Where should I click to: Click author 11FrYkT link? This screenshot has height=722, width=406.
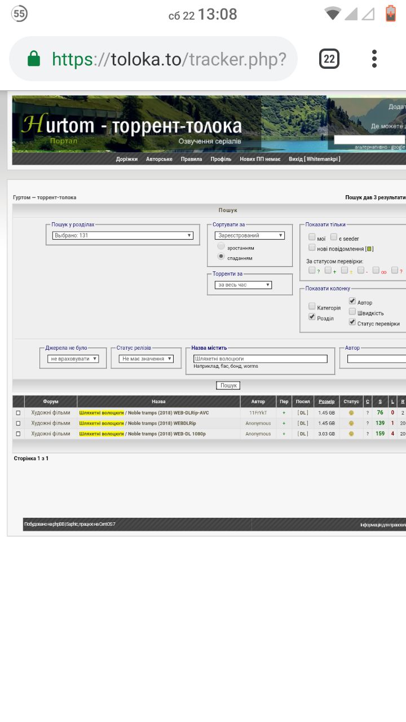pyautogui.click(x=258, y=413)
